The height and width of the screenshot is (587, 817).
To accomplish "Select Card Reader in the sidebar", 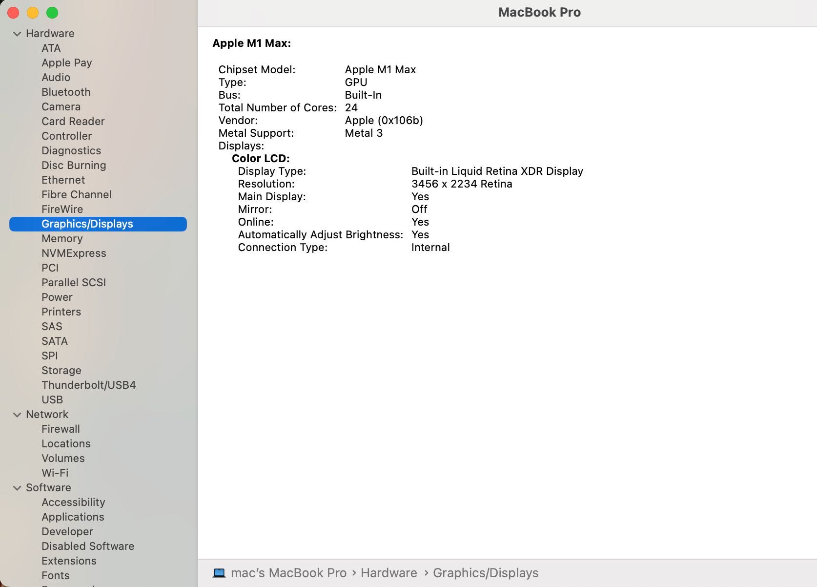I will pyautogui.click(x=73, y=121).
